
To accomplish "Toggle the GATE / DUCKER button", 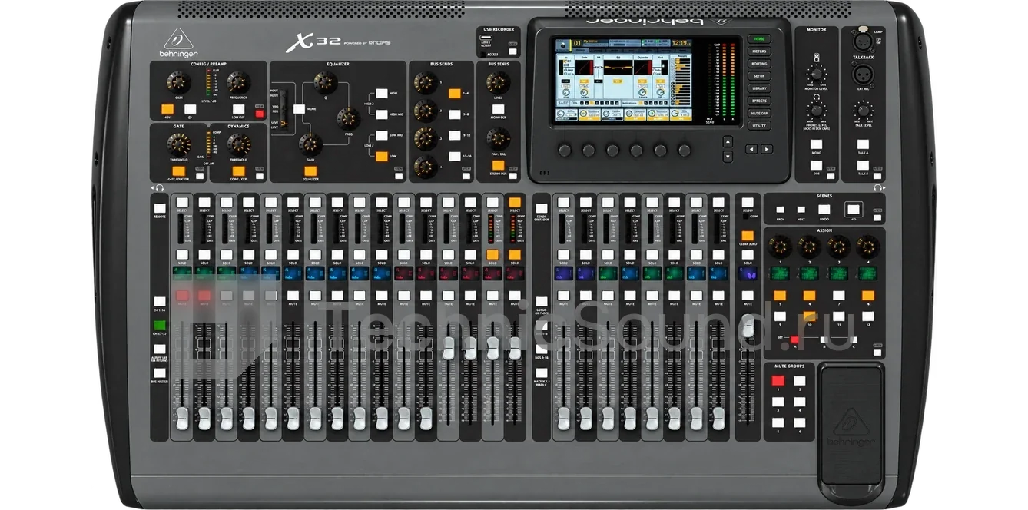I will pyautogui.click(x=178, y=171).
